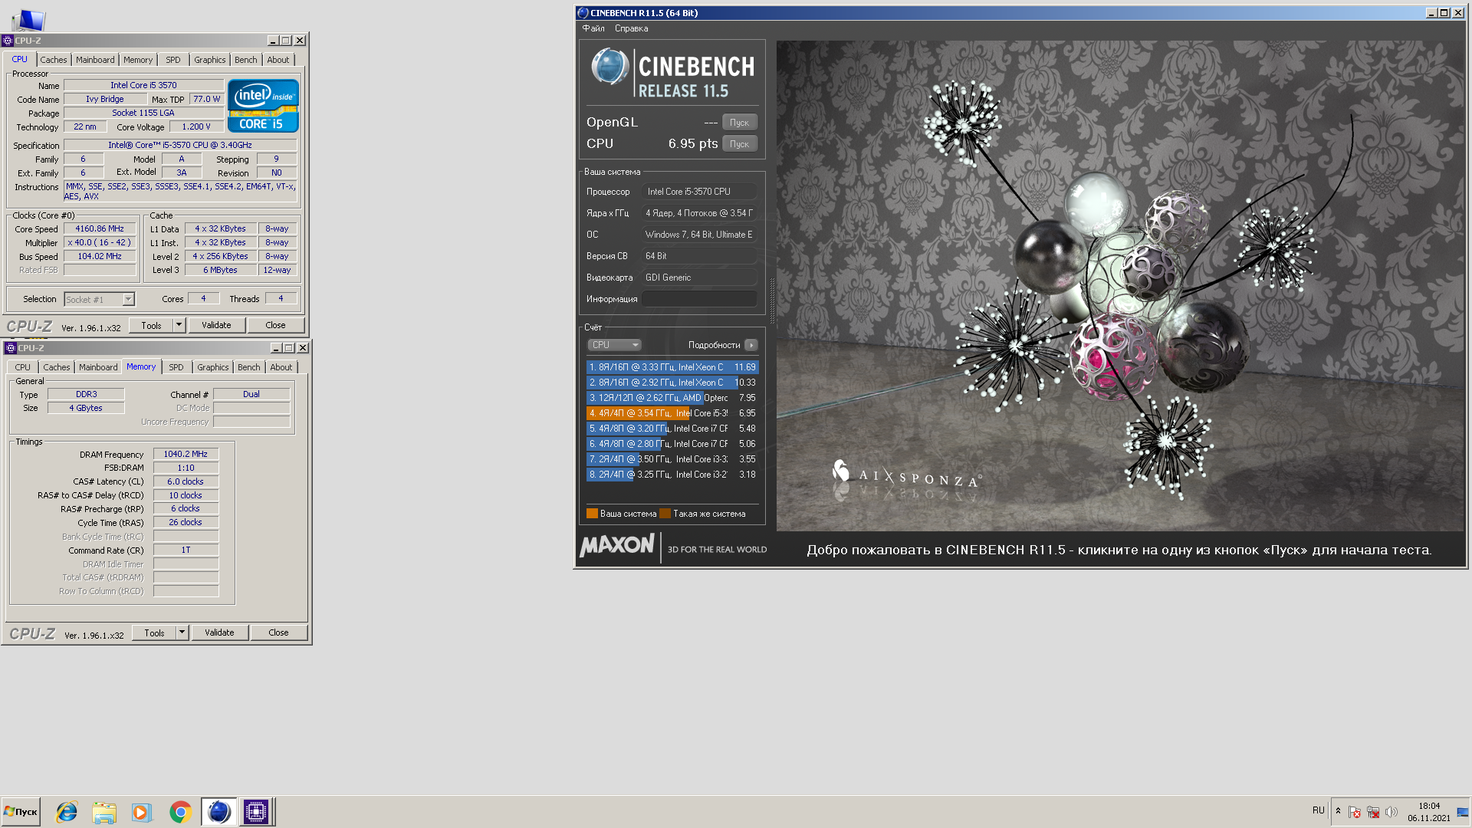Expand Tools dropdown arrow in upper CPU-Z
The height and width of the screenshot is (828, 1472).
point(179,325)
